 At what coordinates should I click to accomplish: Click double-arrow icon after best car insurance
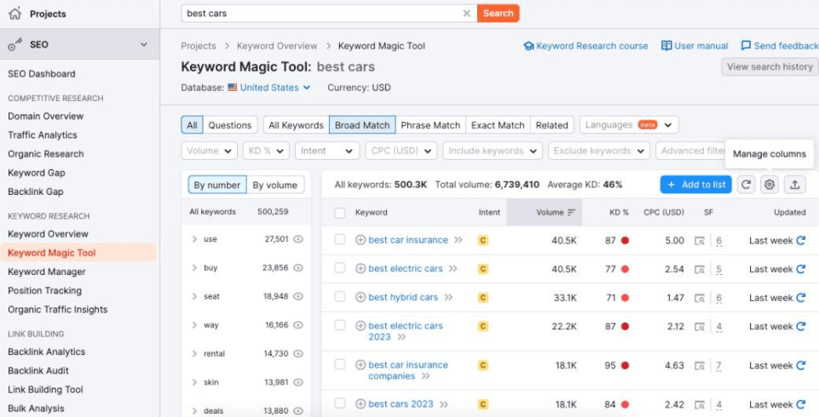(x=458, y=240)
